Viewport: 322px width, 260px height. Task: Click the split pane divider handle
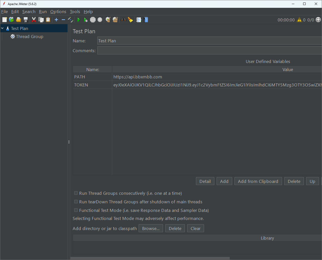coord(69,142)
